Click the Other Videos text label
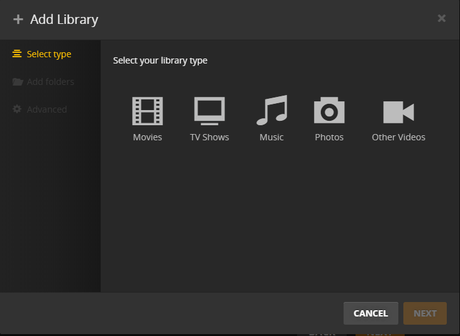Viewport: 460px width, 336px height. [x=398, y=137]
